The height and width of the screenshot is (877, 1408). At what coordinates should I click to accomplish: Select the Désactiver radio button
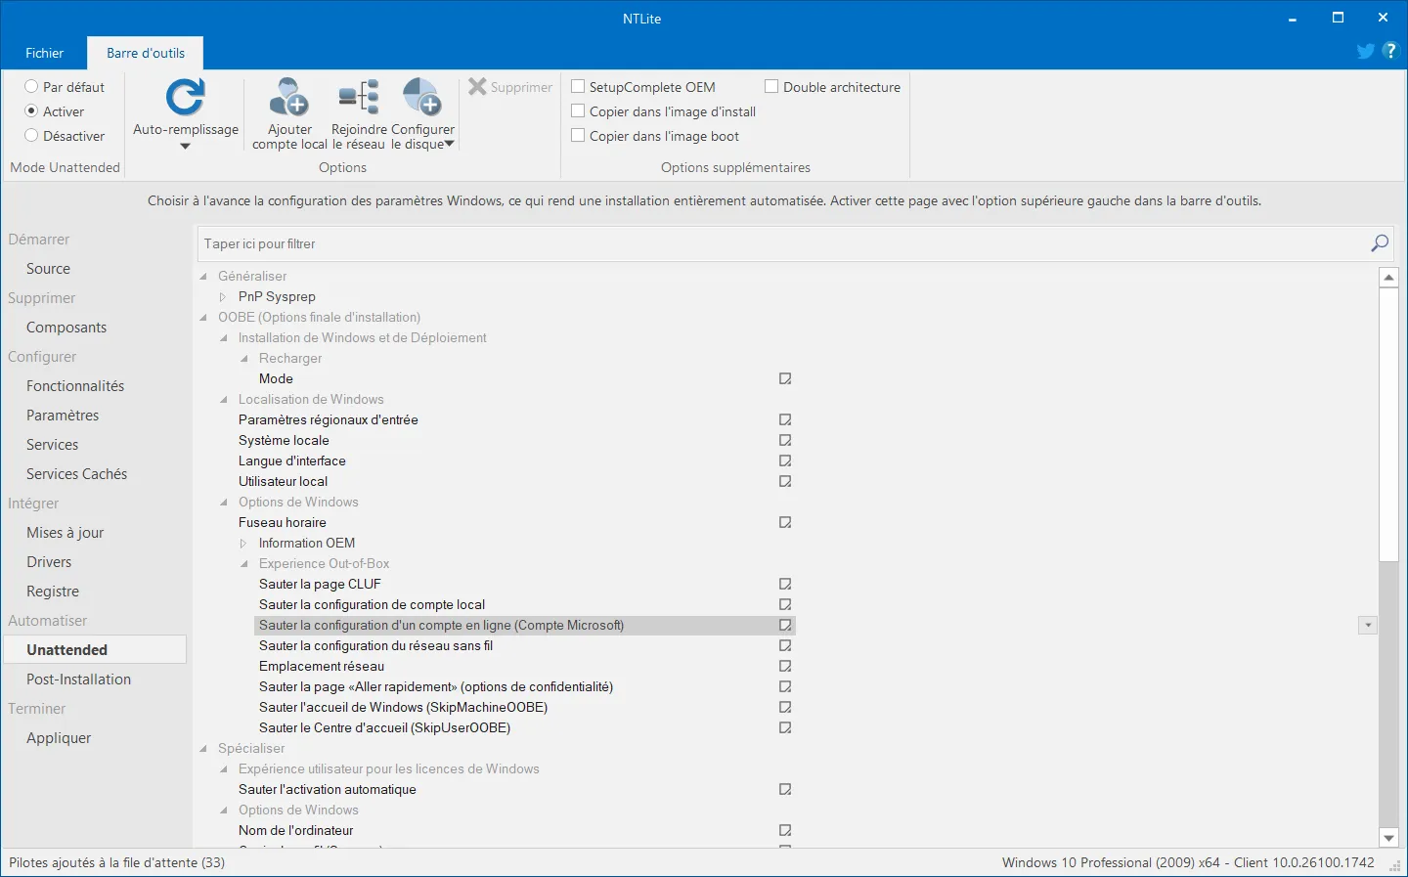31,135
